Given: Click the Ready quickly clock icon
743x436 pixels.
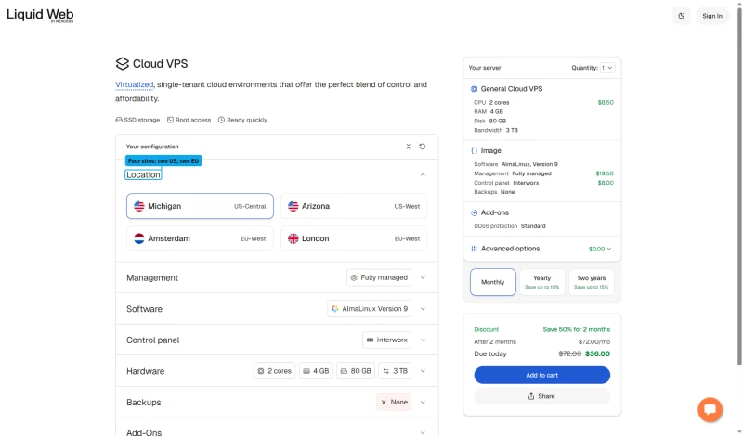Looking at the screenshot, I should click(221, 121).
